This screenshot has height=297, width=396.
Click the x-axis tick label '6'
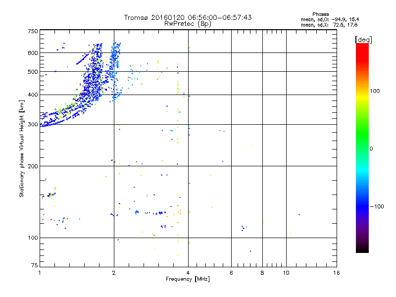231,273
